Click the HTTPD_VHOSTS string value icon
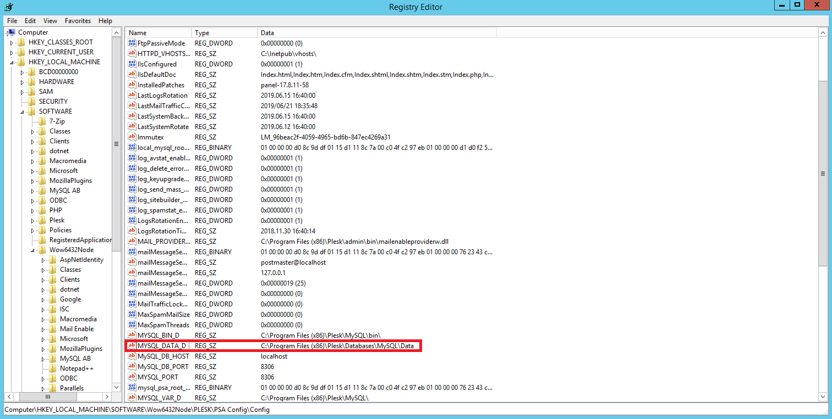This screenshot has width=832, height=419. [x=132, y=54]
